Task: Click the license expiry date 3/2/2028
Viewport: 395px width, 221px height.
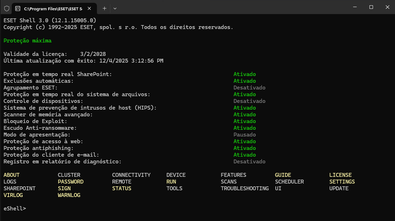Action: (93, 54)
